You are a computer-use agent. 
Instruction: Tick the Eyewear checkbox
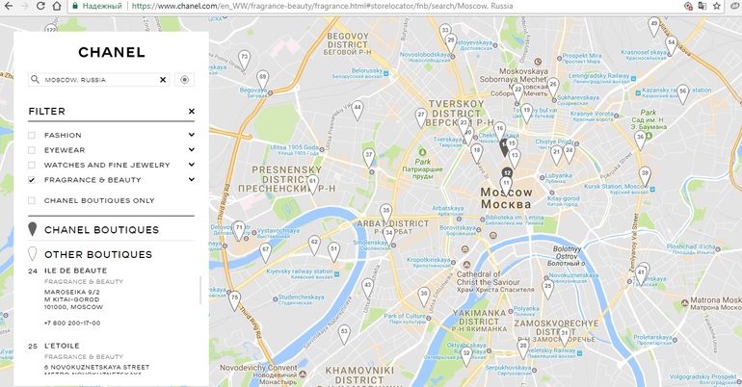(32, 150)
